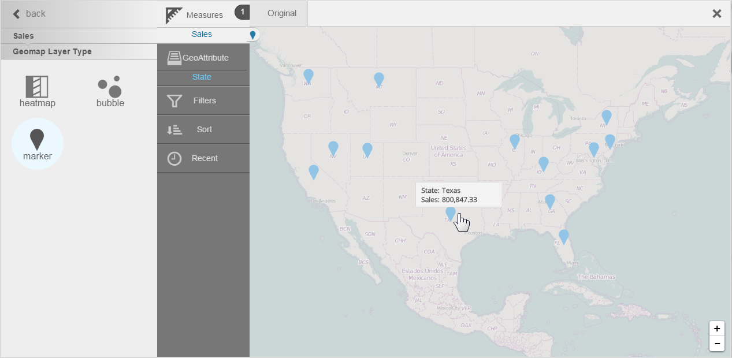The height and width of the screenshot is (358, 732).
Task: Click the Montana map marker
Action: tap(379, 79)
